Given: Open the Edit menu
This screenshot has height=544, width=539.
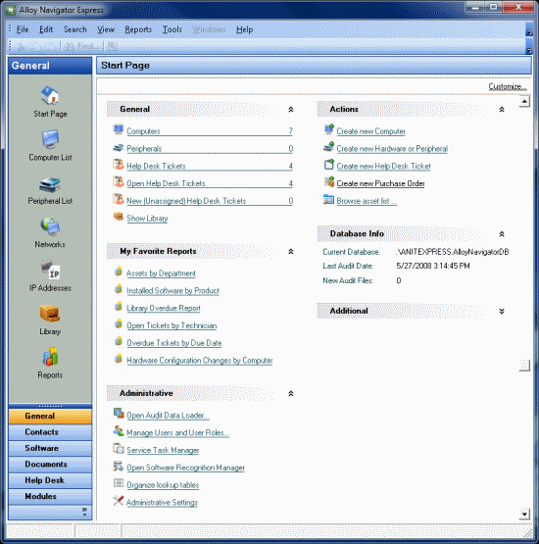Looking at the screenshot, I should 46,29.
